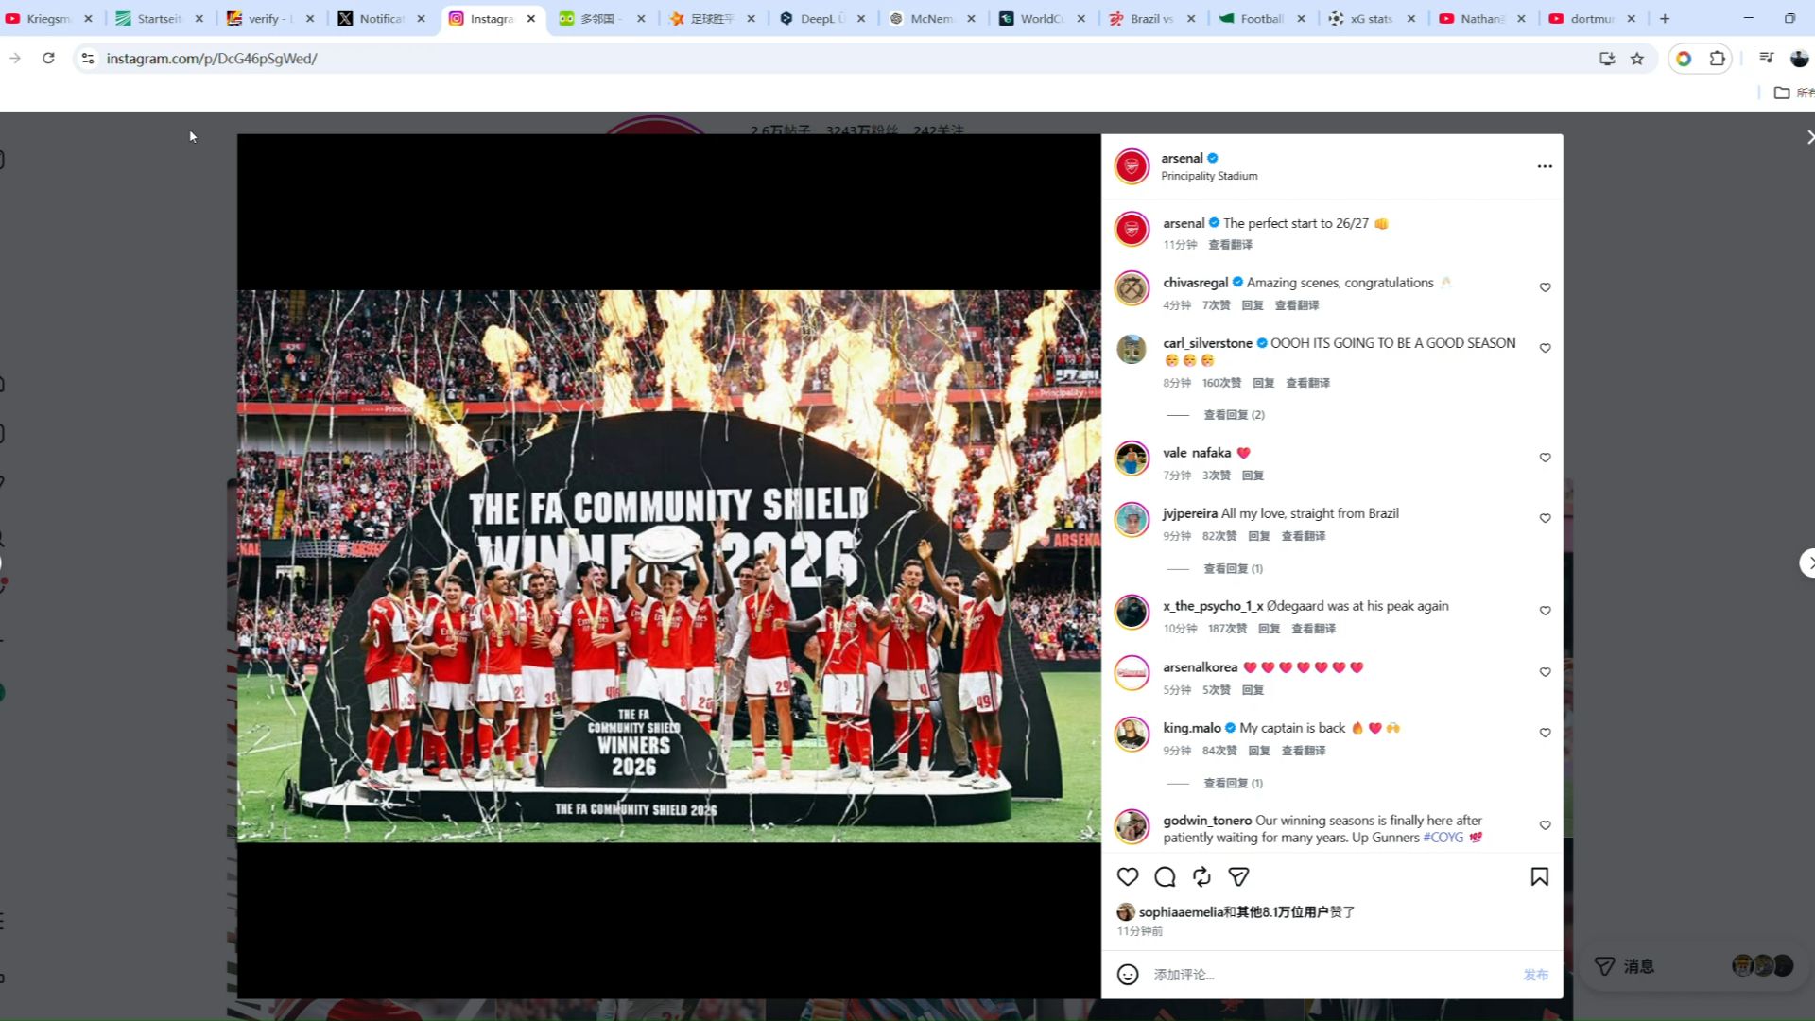Click the install app icon in the address bar
This screenshot has height=1021, width=1815.
1607,59
